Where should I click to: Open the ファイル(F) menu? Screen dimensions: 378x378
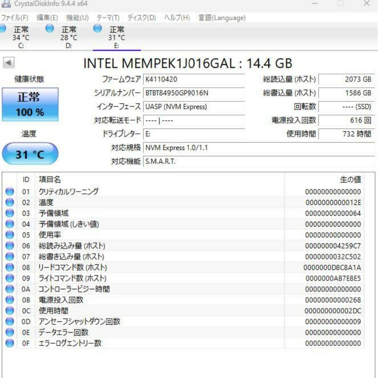click(x=14, y=18)
